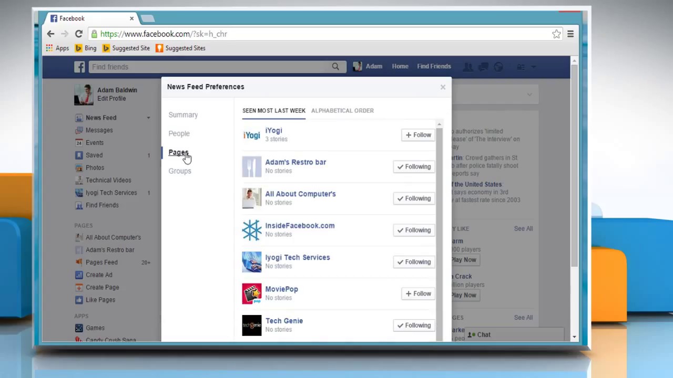Click Edit Profile link

tap(111, 99)
